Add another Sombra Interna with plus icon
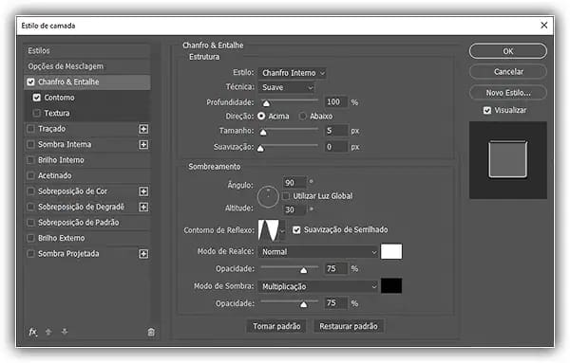The height and width of the screenshot is (363, 570). point(143,144)
